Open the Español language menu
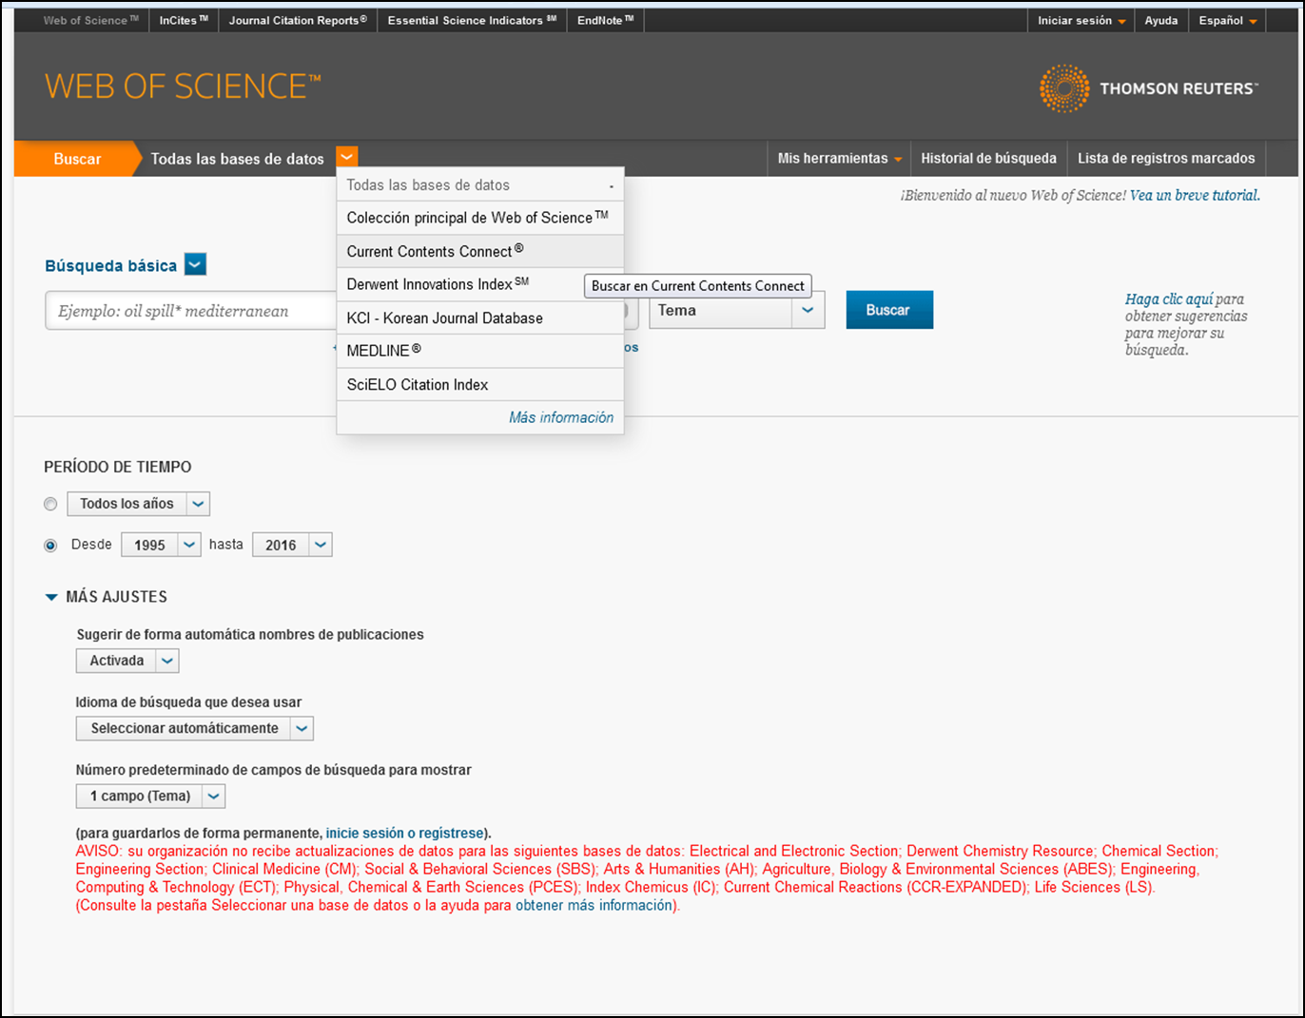This screenshot has width=1305, height=1018. click(x=1227, y=20)
